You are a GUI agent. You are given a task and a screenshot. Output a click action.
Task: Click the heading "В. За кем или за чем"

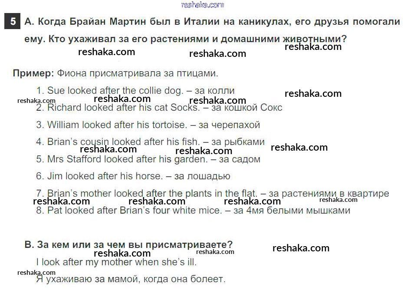(x=128, y=245)
